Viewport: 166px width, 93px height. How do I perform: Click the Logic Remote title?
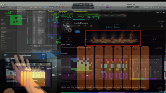81,23
